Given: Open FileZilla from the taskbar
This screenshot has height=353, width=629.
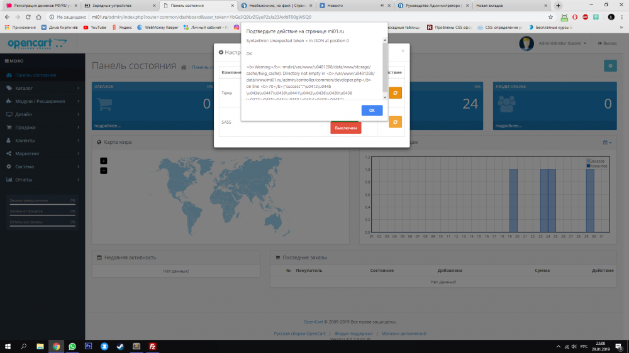Looking at the screenshot, I should (152, 347).
